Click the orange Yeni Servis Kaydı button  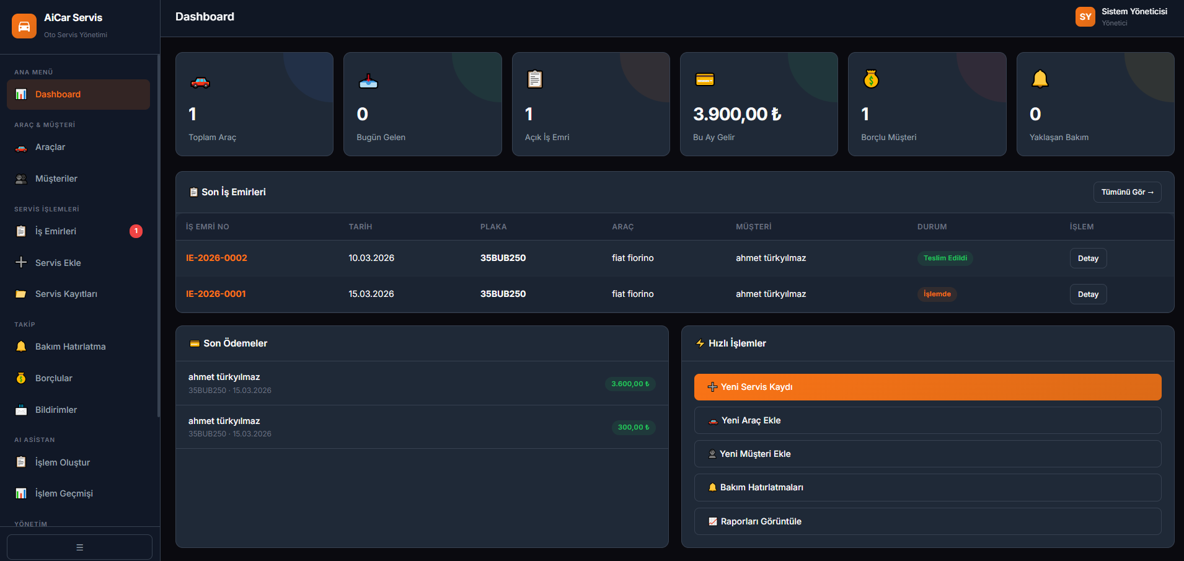click(x=927, y=387)
